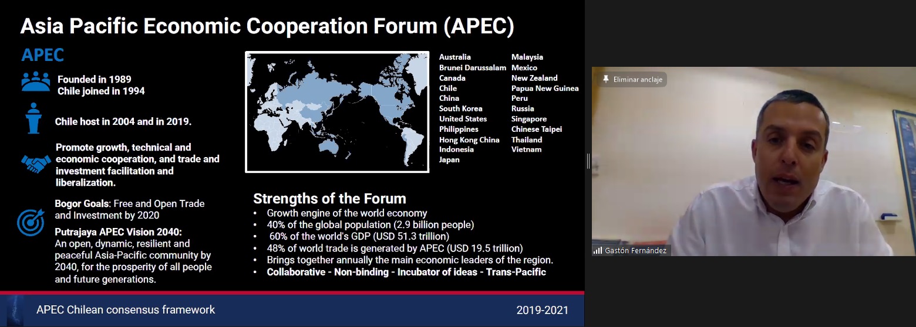Click the divider handle between slide and video

[588, 161]
